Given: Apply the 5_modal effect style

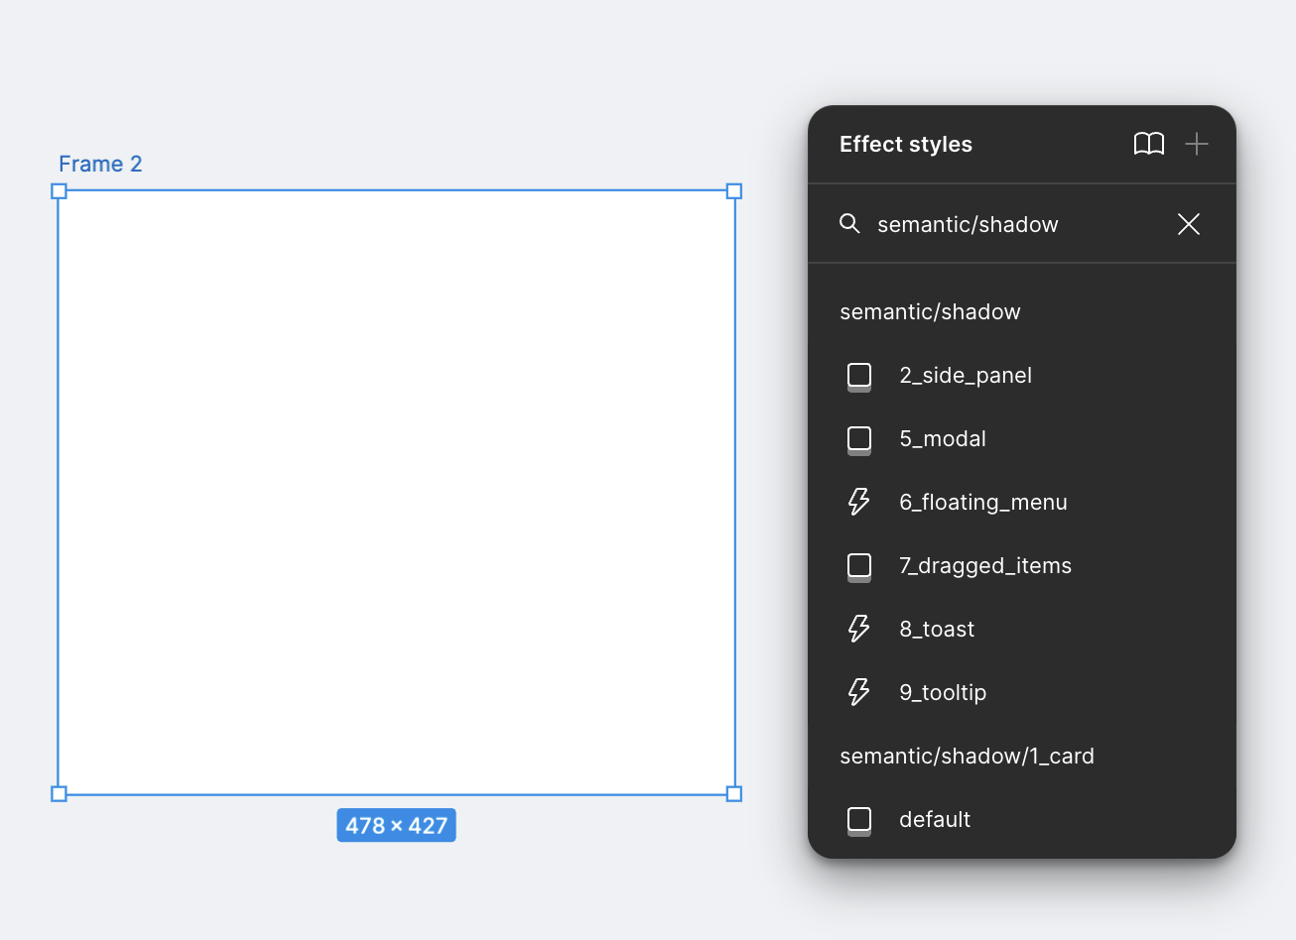Looking at the screenshot, I should [x=943, y=438].
